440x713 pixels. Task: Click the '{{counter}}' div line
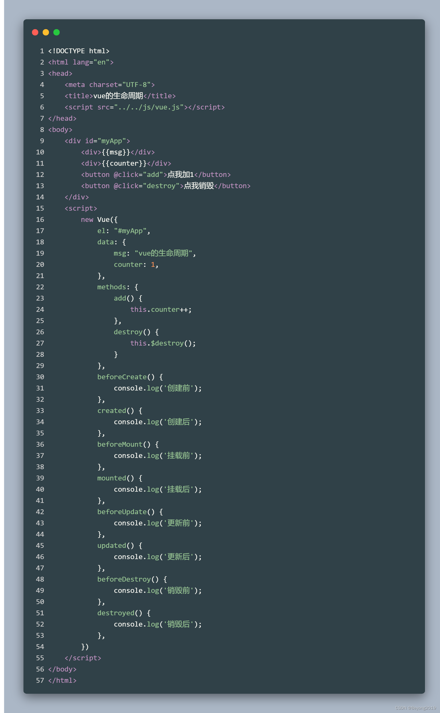pyautogui.click(x=126, y=163)
